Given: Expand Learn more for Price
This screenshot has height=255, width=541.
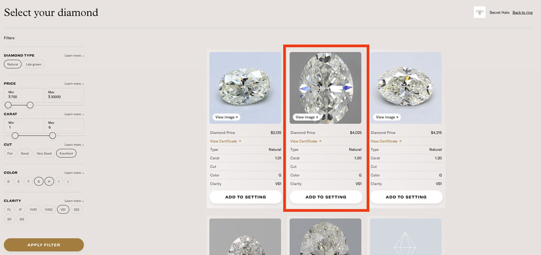Looking at the screenshot, I should coord(74,84).
